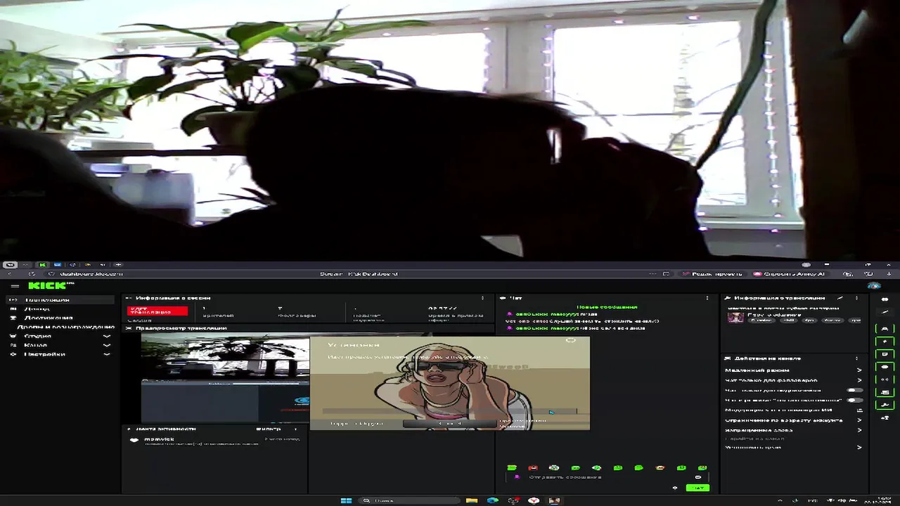Image resolution: width=900 pixels, height=506 pixels.
Task: Open chat settings gear beside Чат button
Action: coord(675,488)
